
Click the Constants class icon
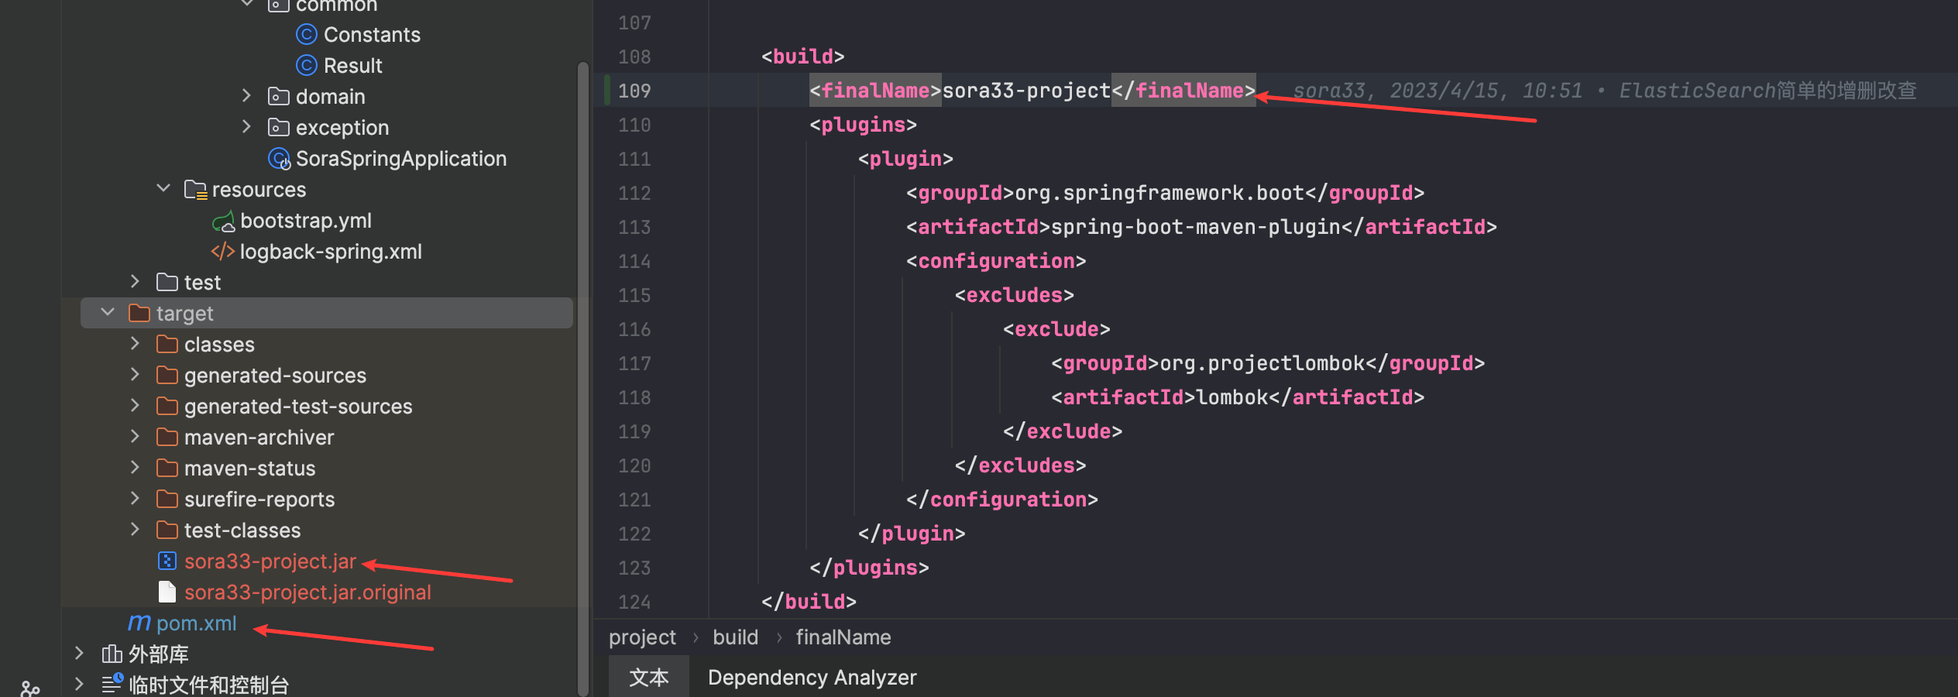coord(307,34)
